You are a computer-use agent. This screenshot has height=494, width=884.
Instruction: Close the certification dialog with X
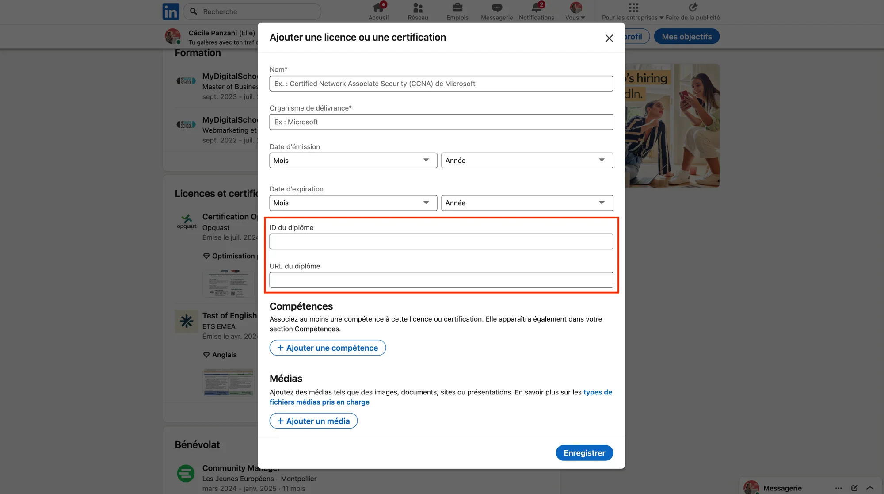tap(609, 38)
